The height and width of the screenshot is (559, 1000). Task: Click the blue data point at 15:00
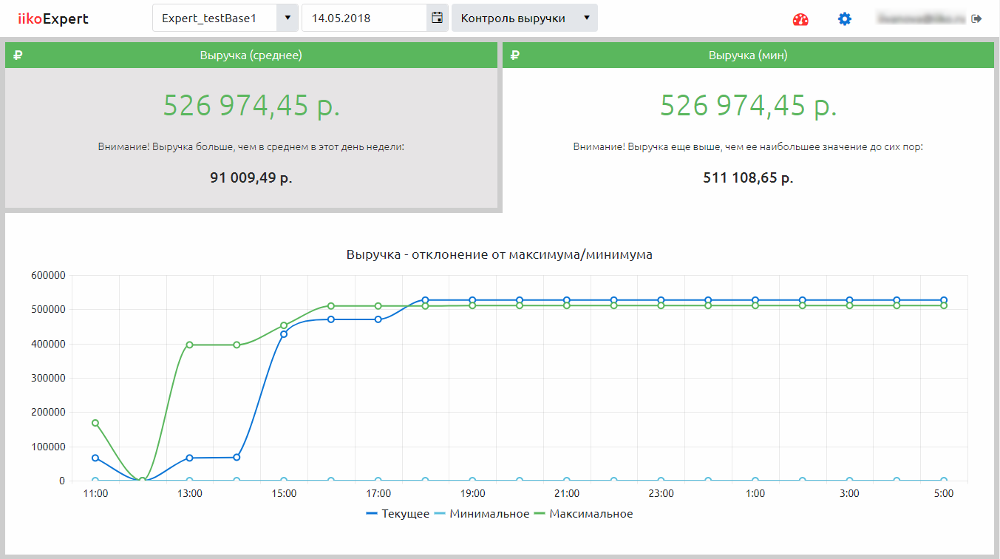[x=284, y=334]
